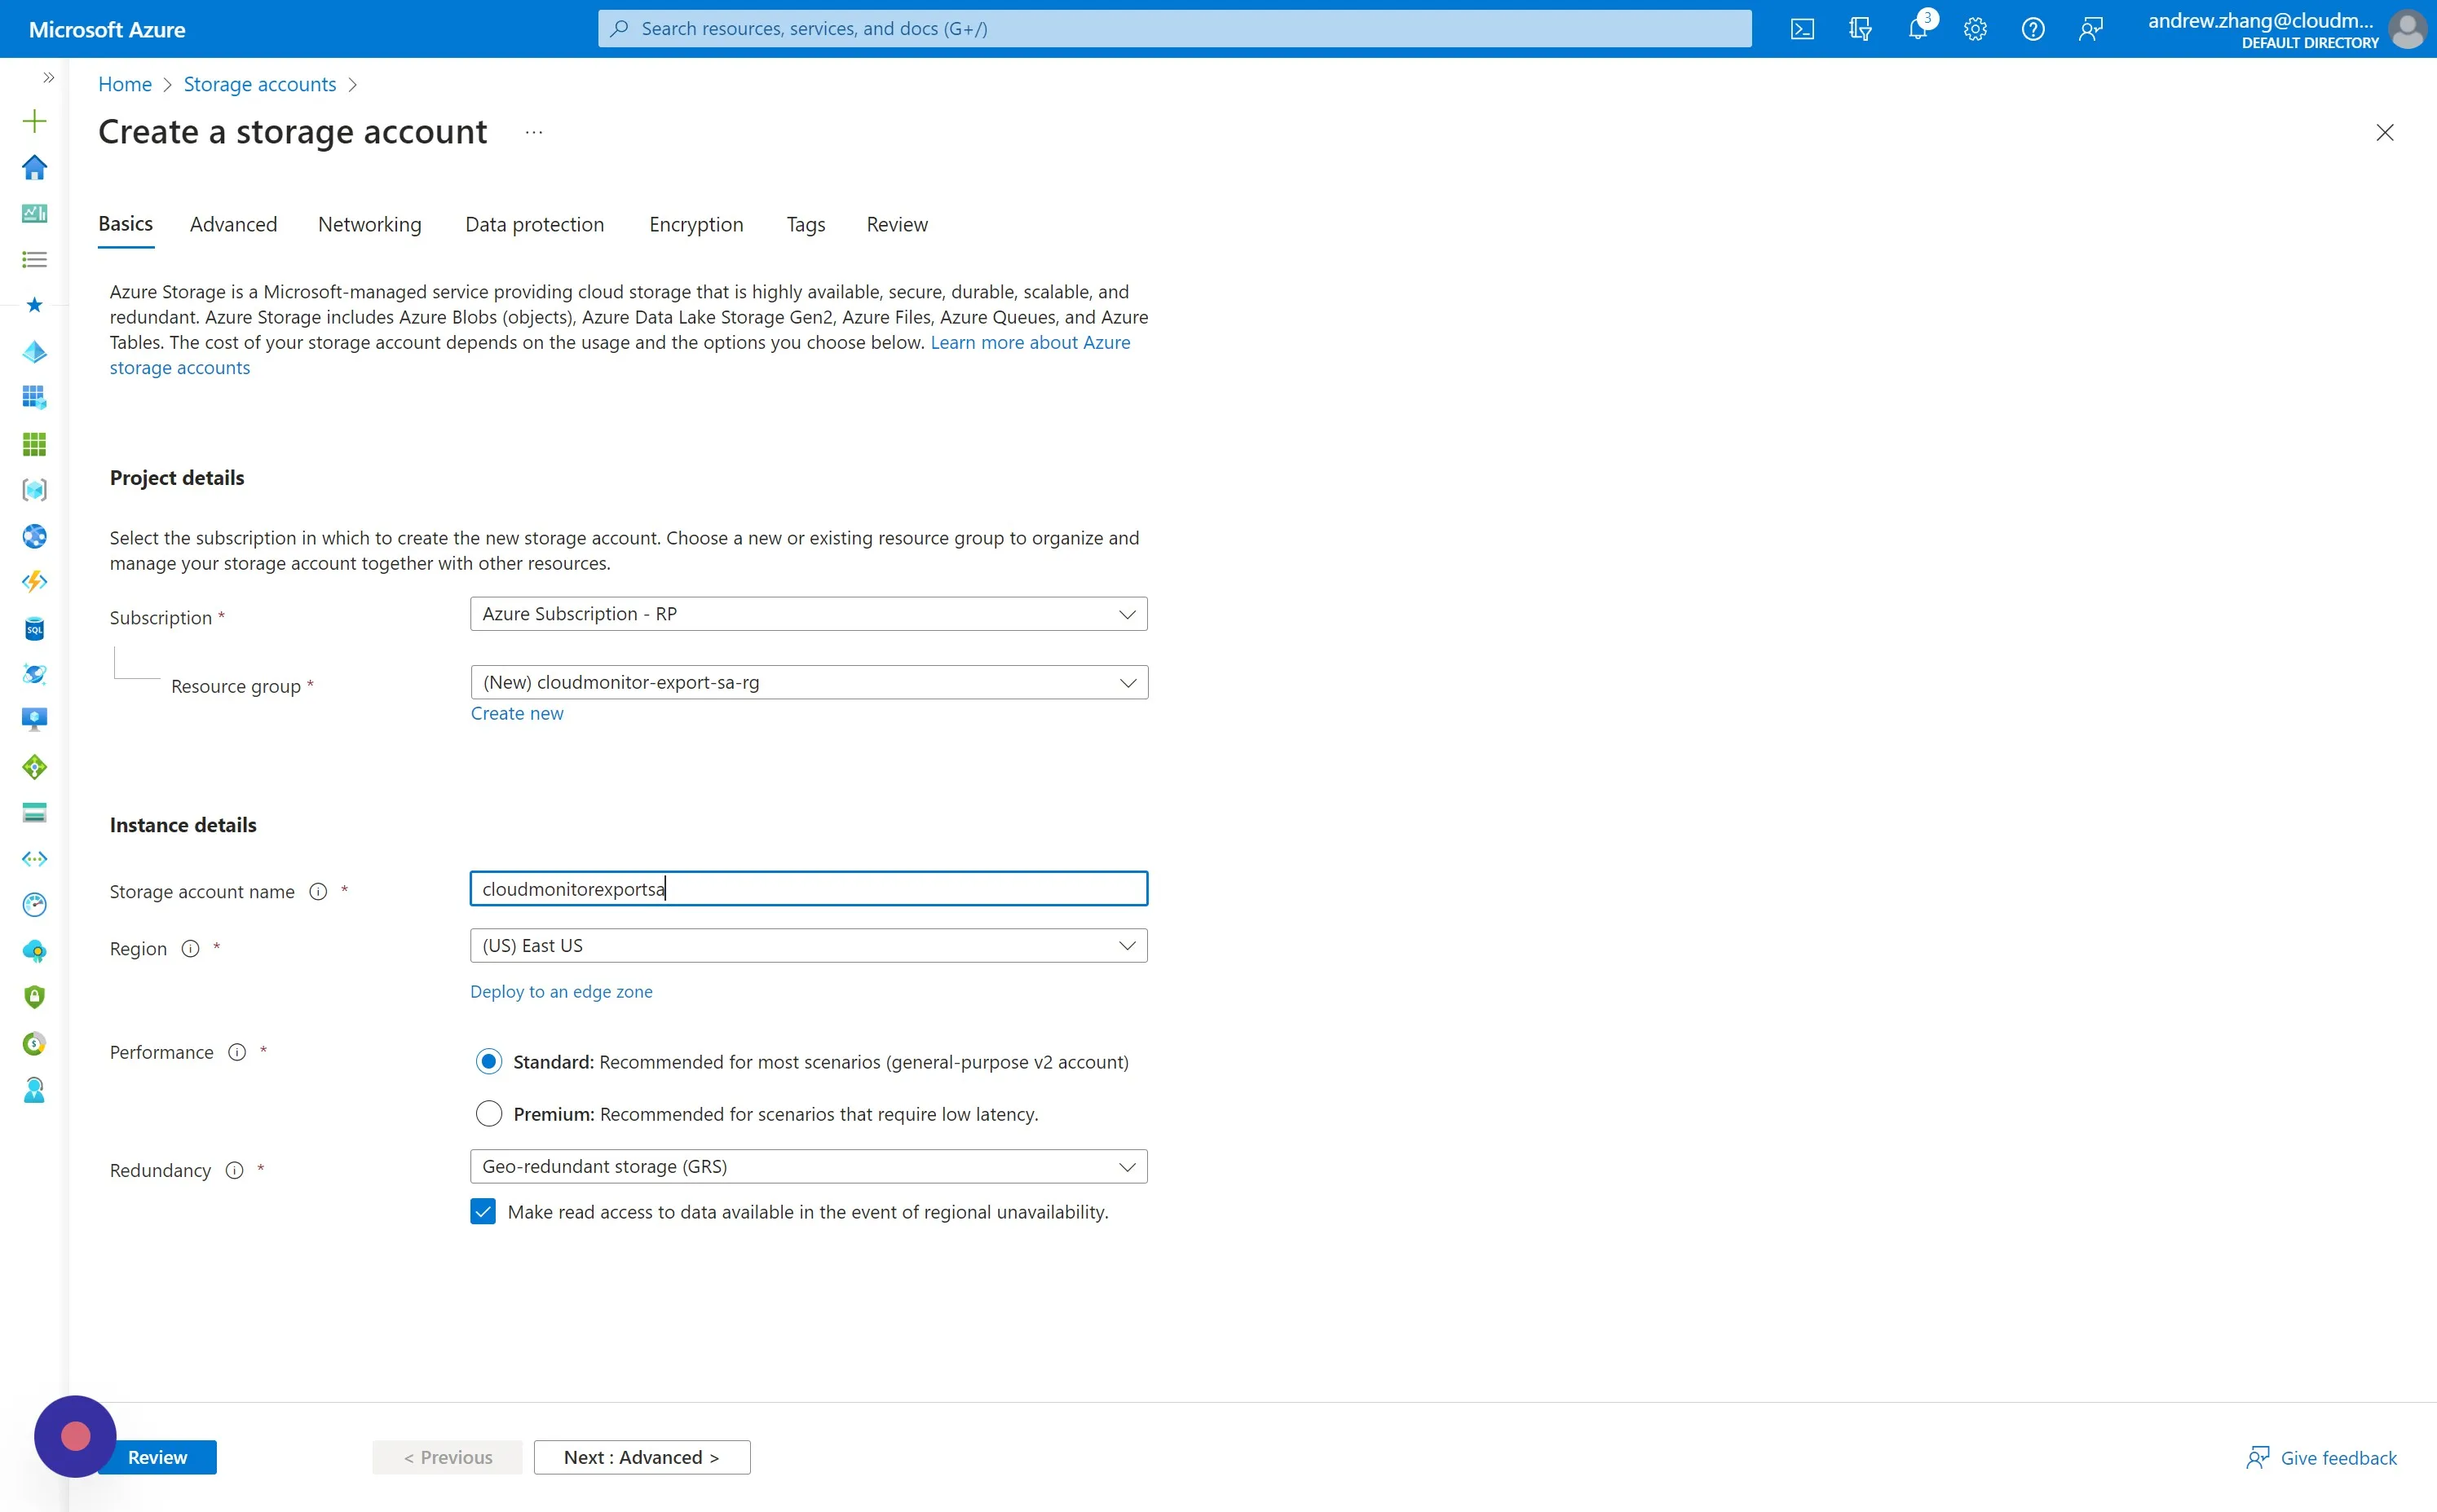Switch to the Review tab

click(897, 224)
